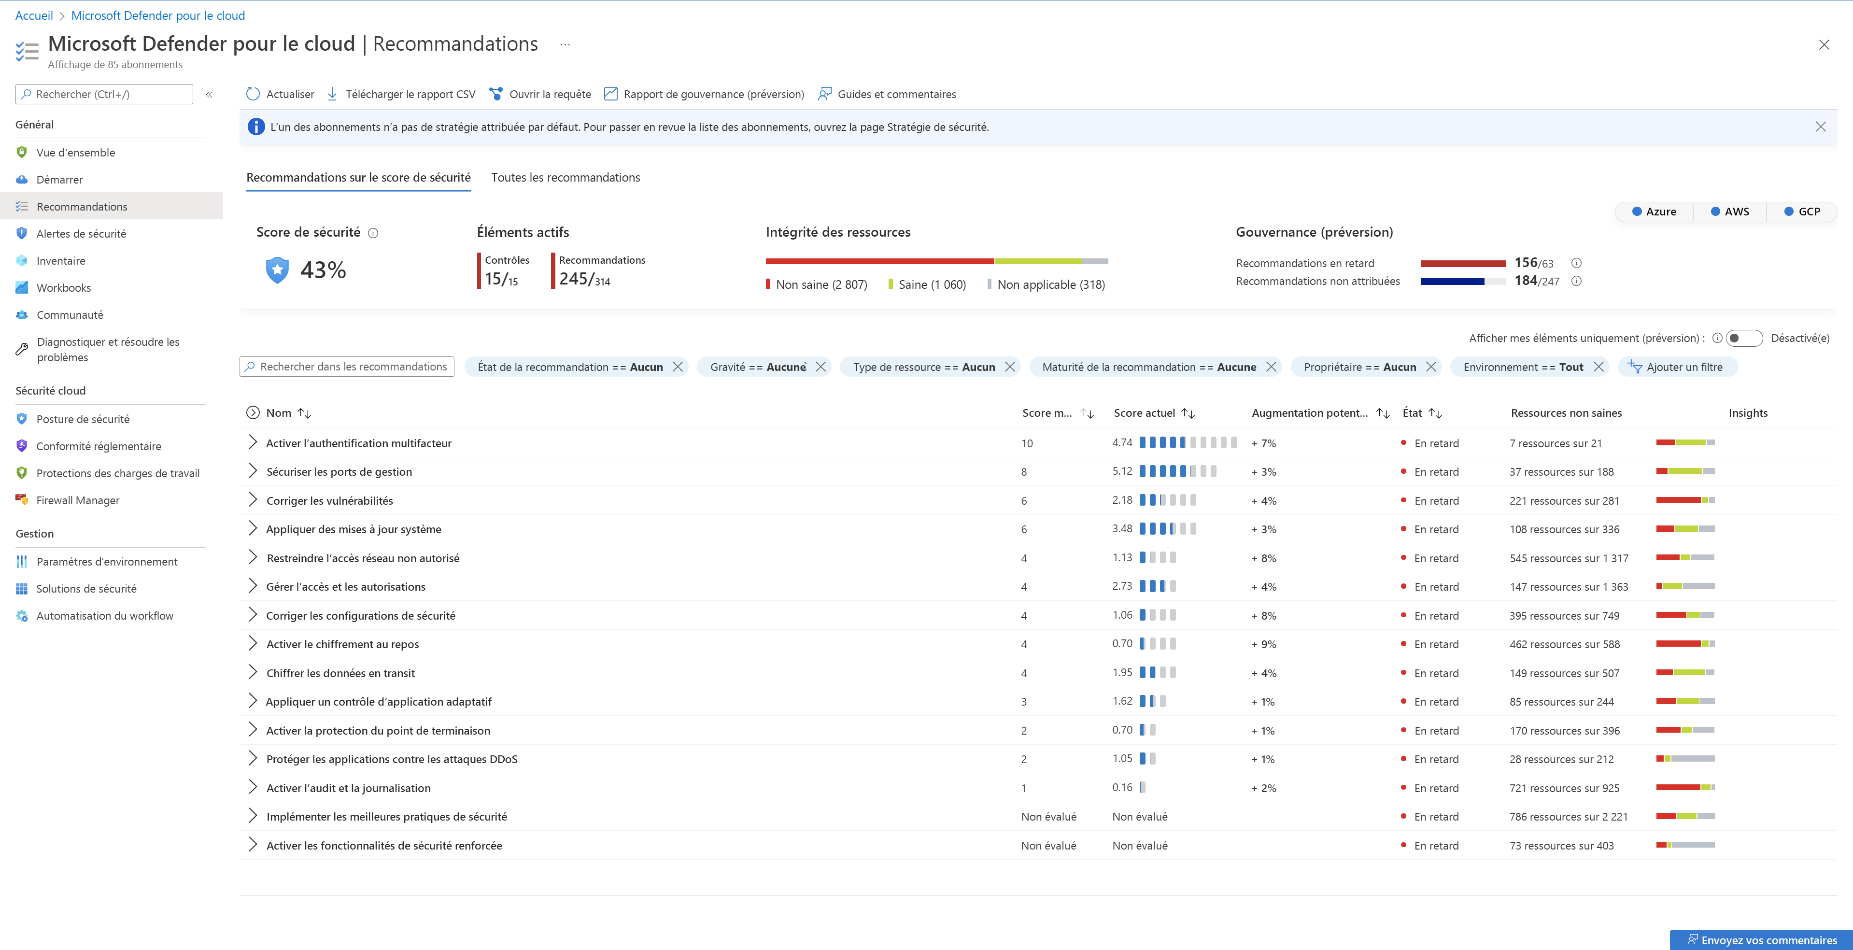Click the sidebar Rechercher (Ctrl+/) search box
This screenshot has height=950, width=1853.
[x=104, y=94]
